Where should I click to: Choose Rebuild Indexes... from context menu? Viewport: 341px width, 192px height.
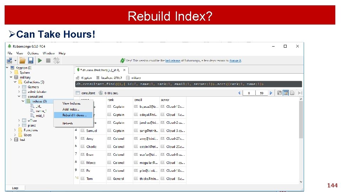pyautogui.click(x=73, y=115)
